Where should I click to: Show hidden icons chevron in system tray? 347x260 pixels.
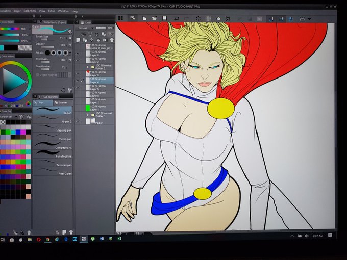292,236
